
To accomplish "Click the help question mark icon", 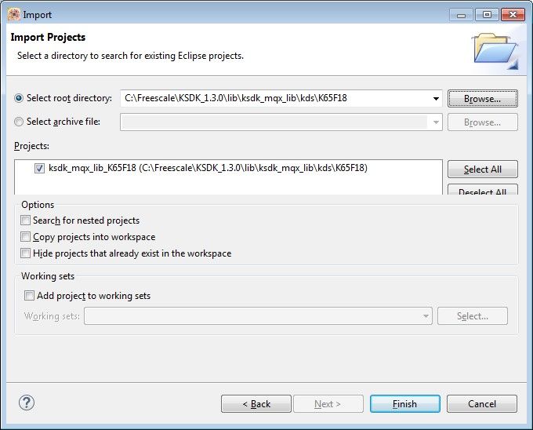I will point(27,403).
